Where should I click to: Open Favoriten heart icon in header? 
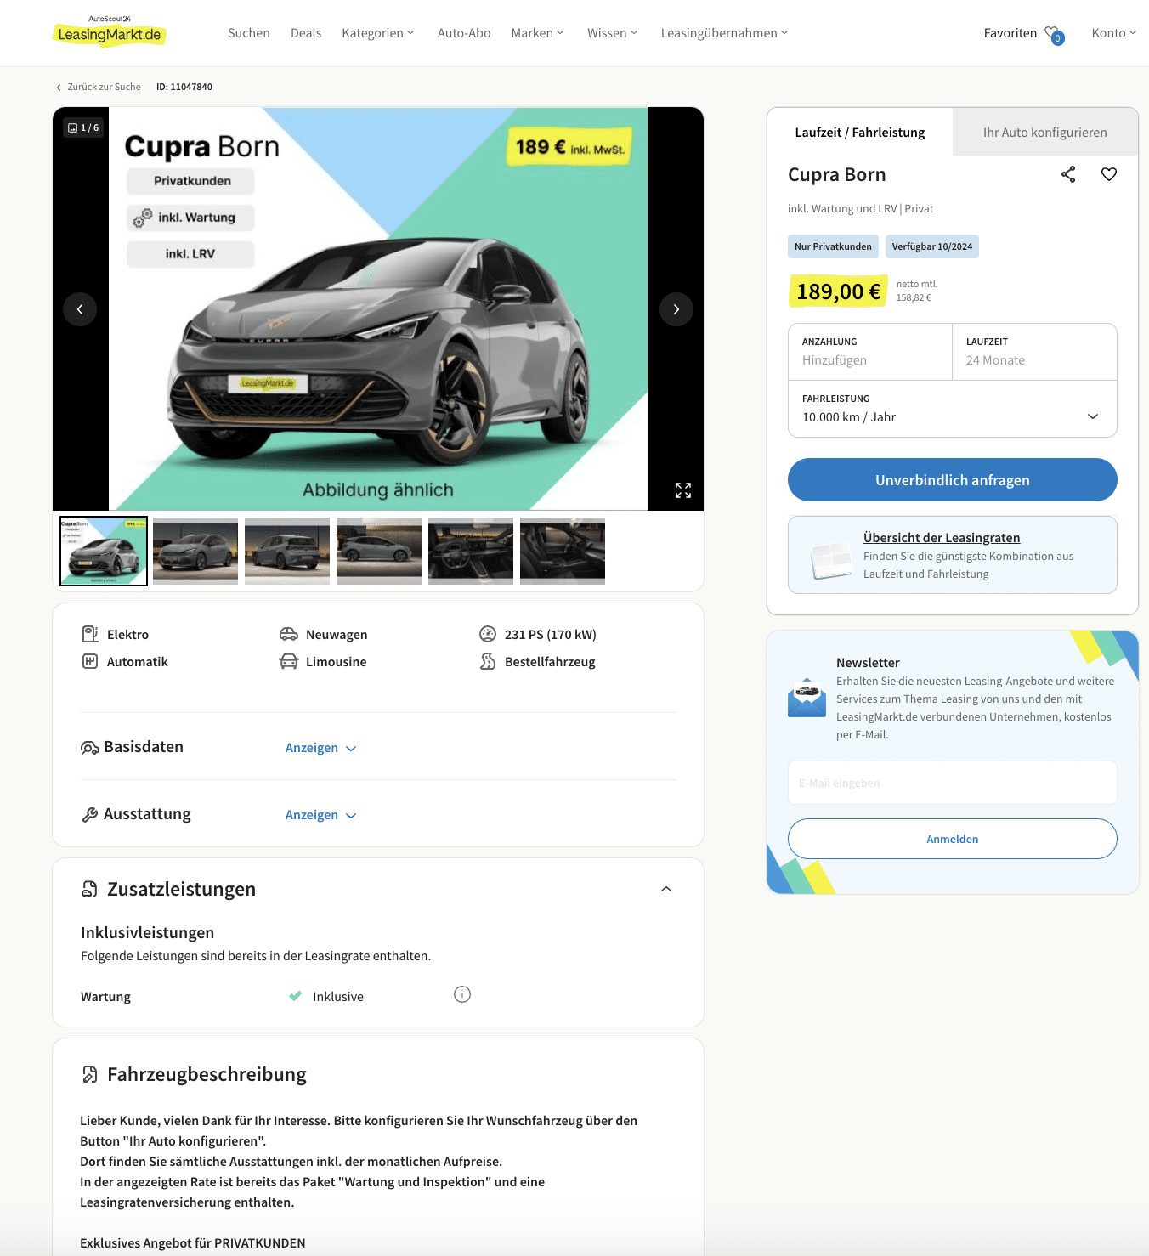pos(1054,34)
